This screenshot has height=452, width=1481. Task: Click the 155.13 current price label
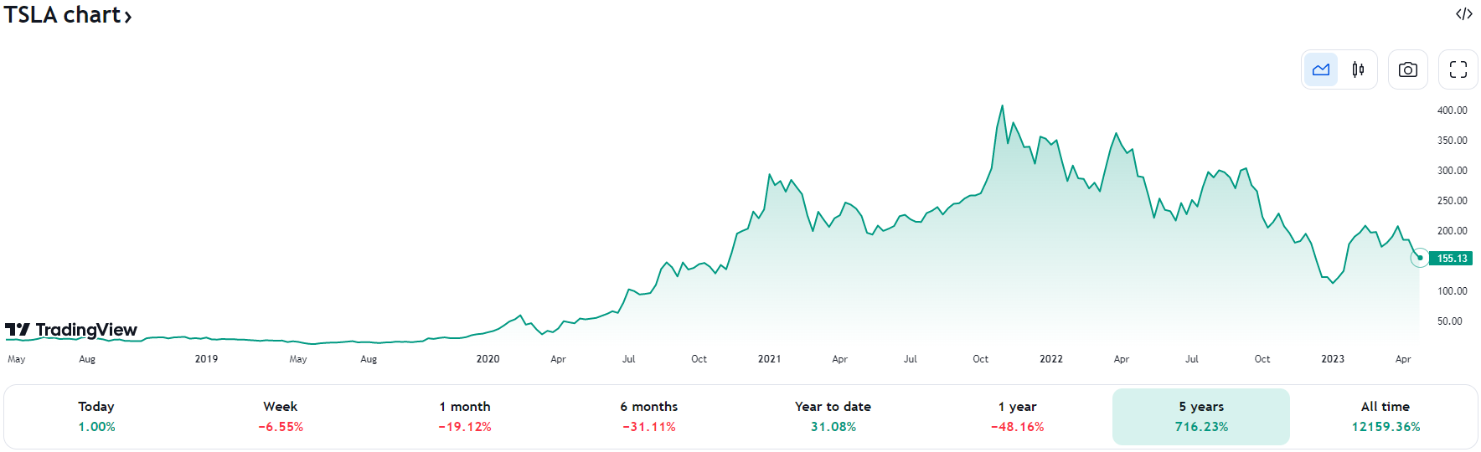tap(1452, 259)
